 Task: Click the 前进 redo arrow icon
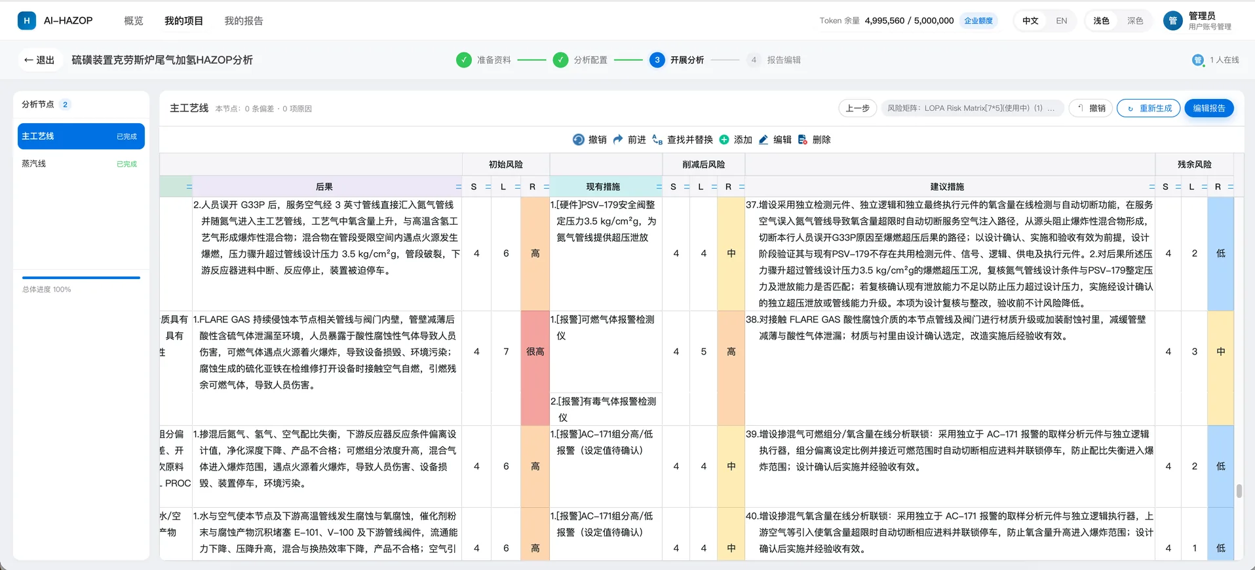(618, 140)
